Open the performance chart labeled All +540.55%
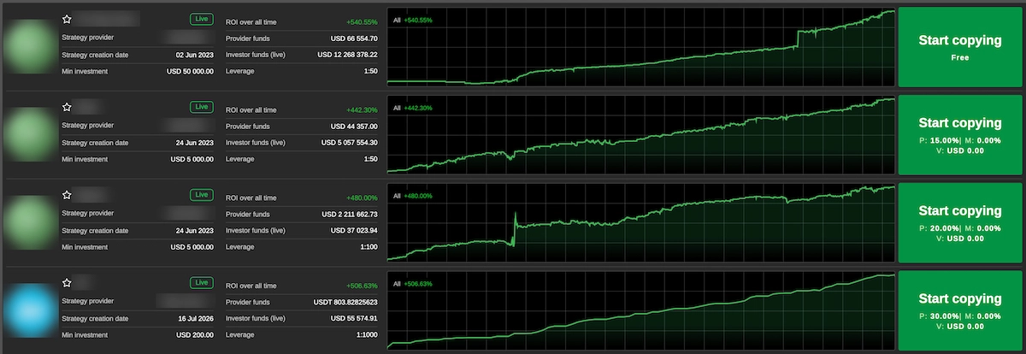 point(641,46)
